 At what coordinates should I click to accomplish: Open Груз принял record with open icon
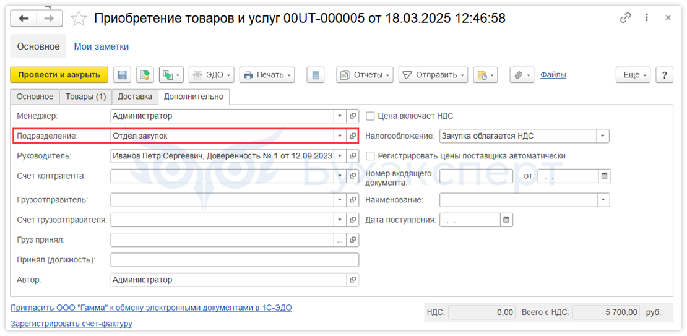353,240
